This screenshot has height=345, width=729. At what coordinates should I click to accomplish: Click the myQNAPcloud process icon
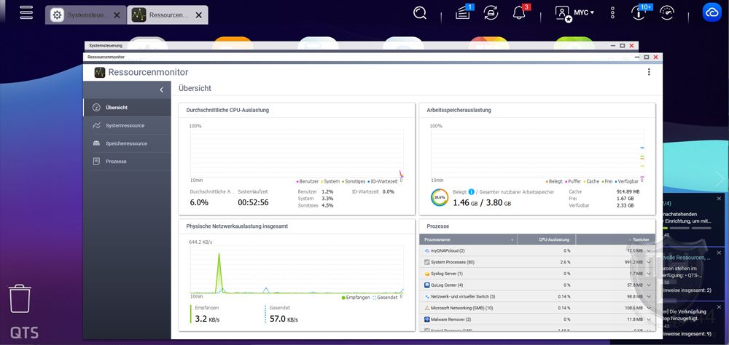click(x=426, y=250)
